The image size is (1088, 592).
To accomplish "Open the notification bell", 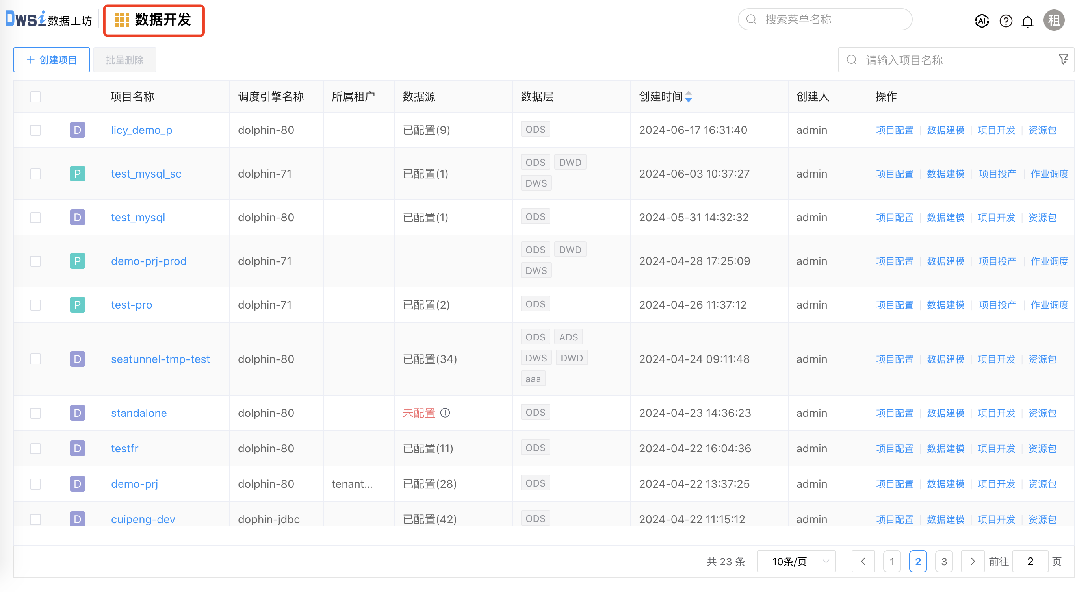I will [x=1027, y=21].
